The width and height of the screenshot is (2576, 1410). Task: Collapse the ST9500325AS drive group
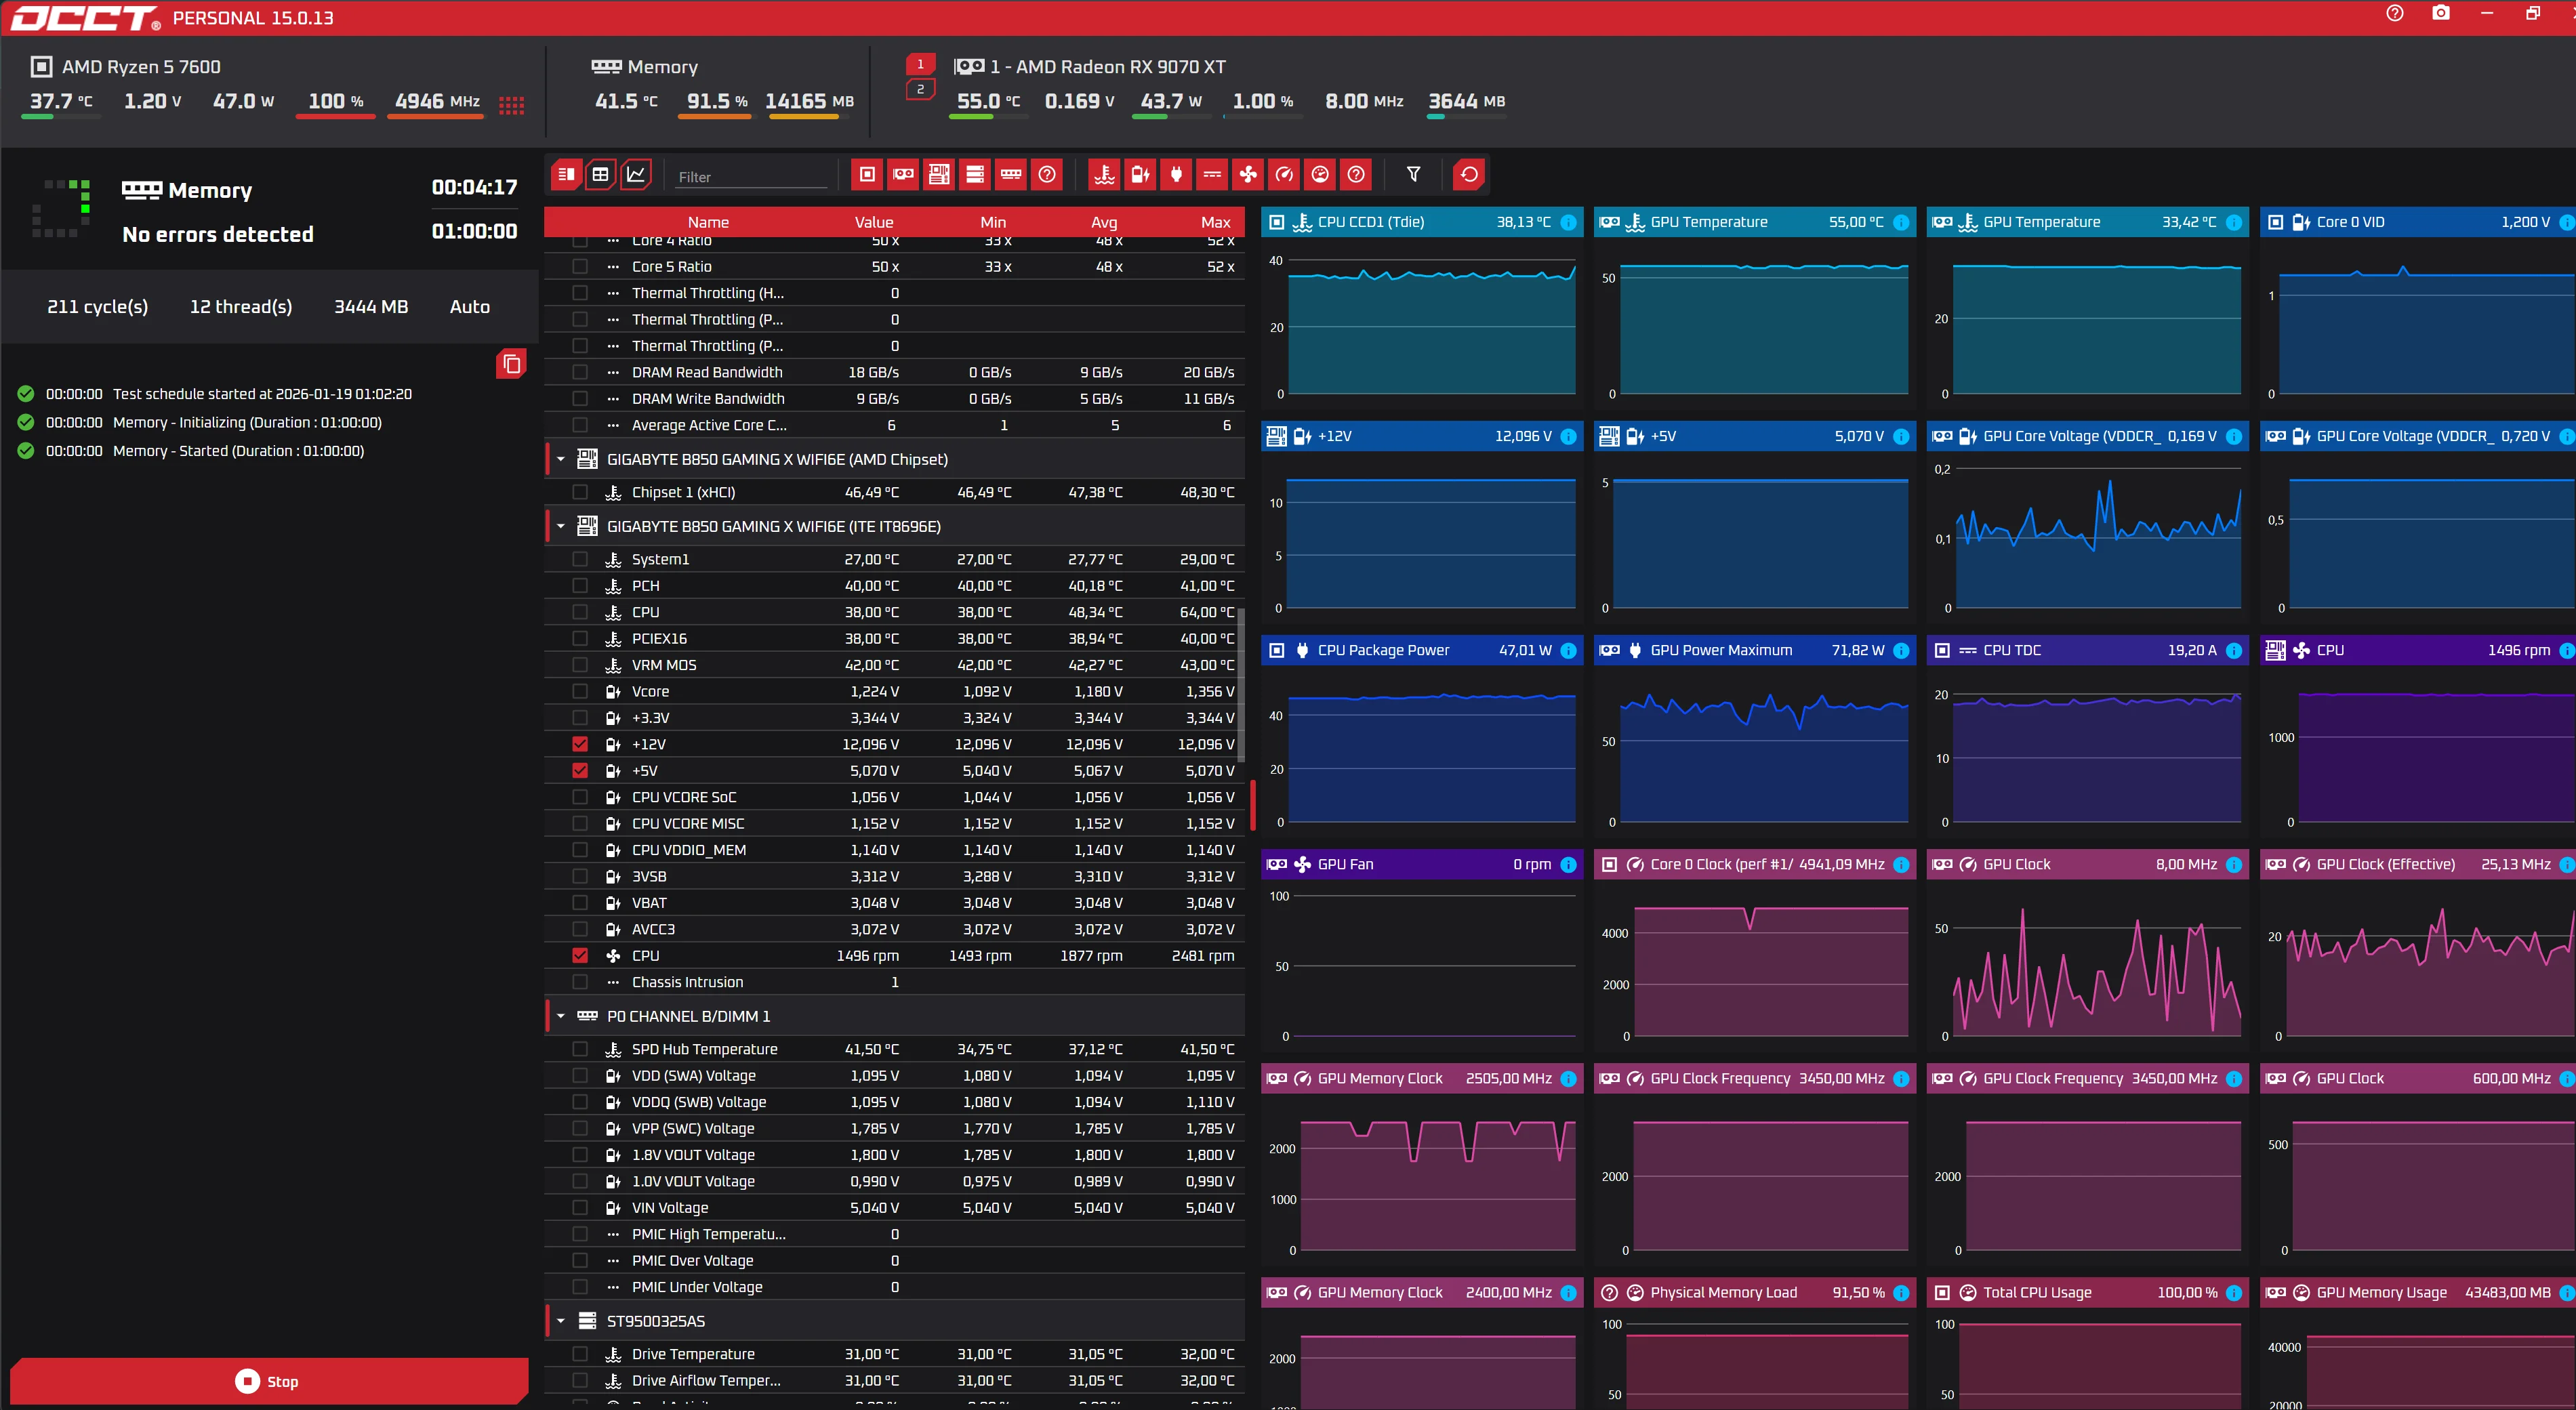(561, 1321)
